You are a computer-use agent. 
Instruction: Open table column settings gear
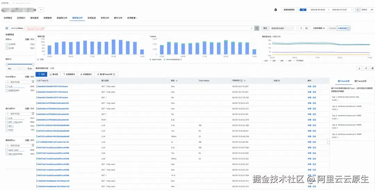click(372, 68)
